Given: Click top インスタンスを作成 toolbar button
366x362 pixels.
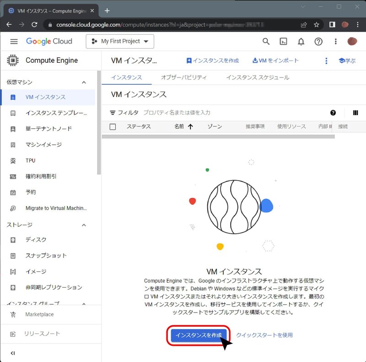Looking at the screenshot, I should pyautogui.click(x=213, y=60).
